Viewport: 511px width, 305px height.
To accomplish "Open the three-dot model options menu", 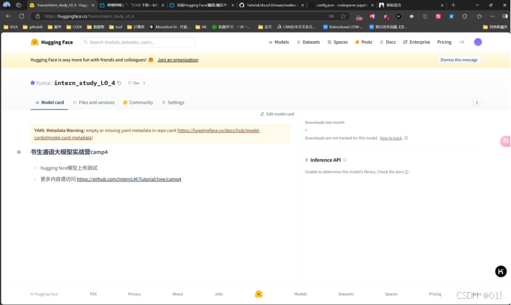I will coord(477,102).
